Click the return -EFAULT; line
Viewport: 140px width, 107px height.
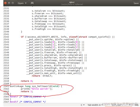(x=42, y=76)
